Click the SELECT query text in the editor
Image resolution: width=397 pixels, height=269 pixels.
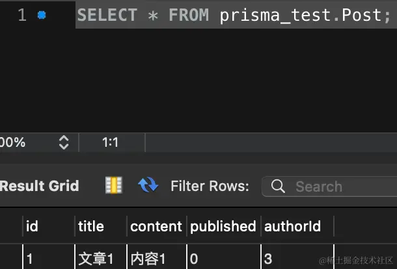234,15
